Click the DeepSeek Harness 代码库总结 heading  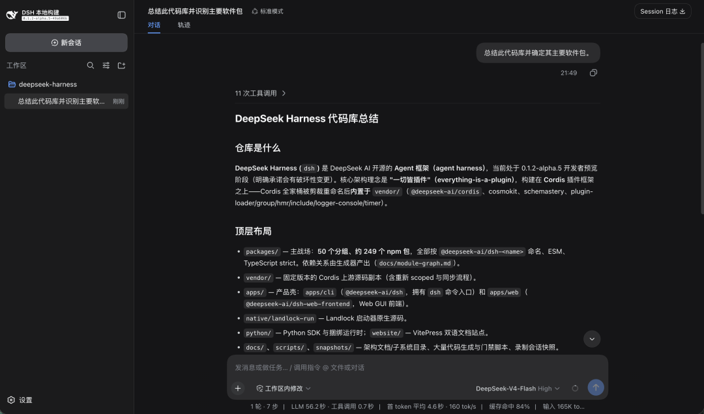[x=306, y=119]
